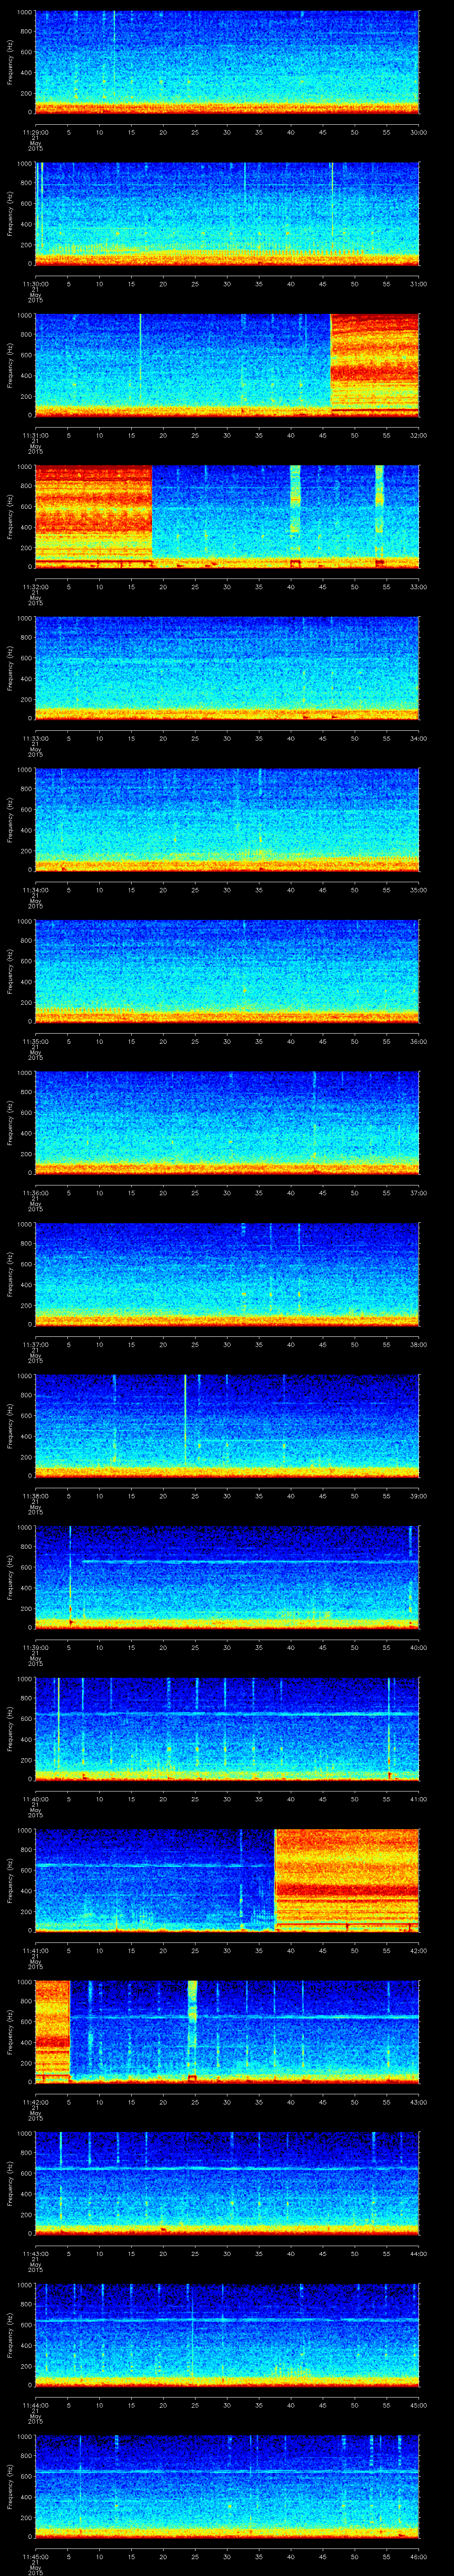Select the '11:33:00' start time label
Viewport: 454px width, 2576px height.
click(x=35, y=738)
